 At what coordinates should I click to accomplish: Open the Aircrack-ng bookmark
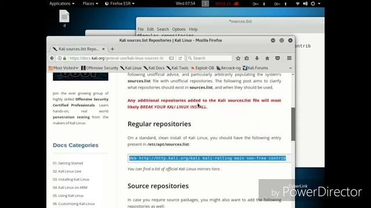[228, 68]
